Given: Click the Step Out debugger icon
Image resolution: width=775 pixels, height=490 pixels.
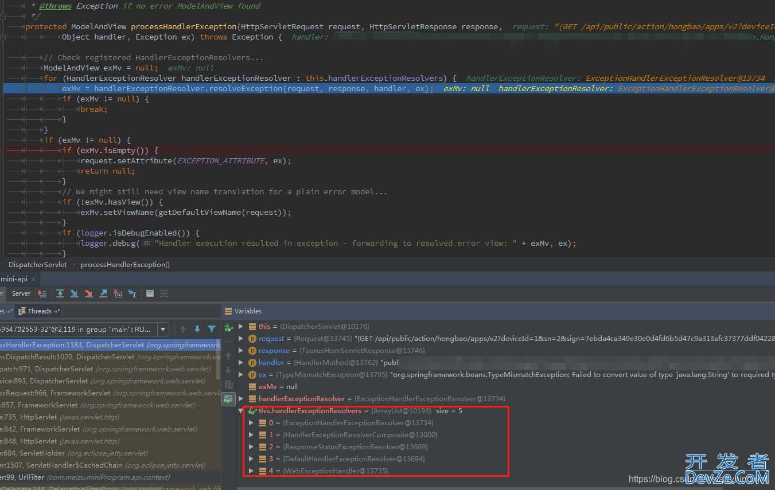Looking at the screenshot, I should click(x=103, y=293).
